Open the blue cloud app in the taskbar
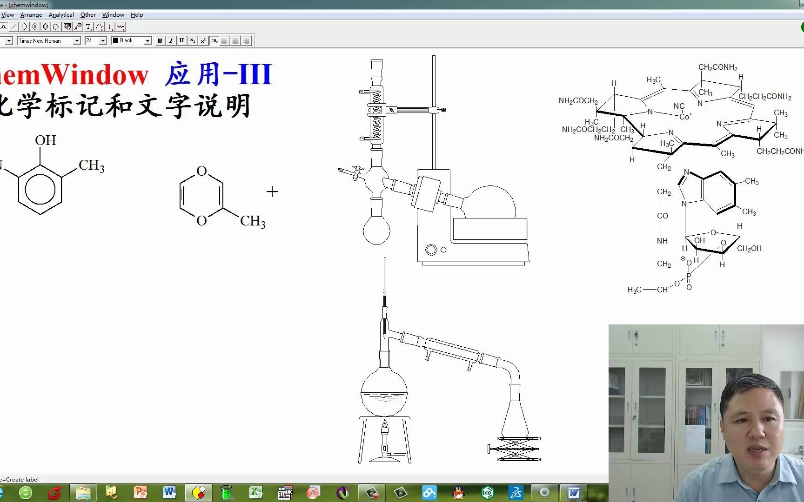 tap(429, 492)
